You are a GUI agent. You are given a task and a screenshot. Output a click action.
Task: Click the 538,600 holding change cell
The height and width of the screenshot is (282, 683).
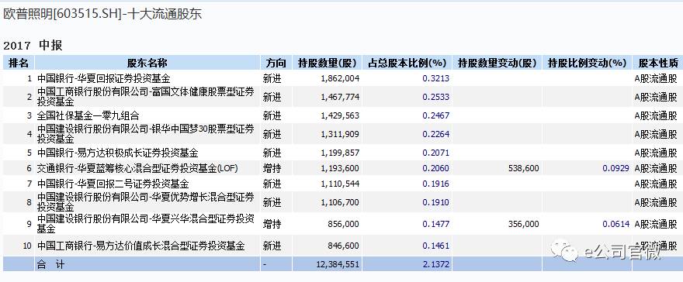(524, 168)
